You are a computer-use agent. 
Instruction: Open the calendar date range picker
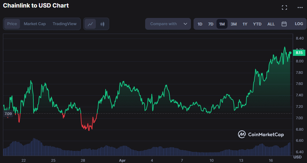[x=284, y=24]
